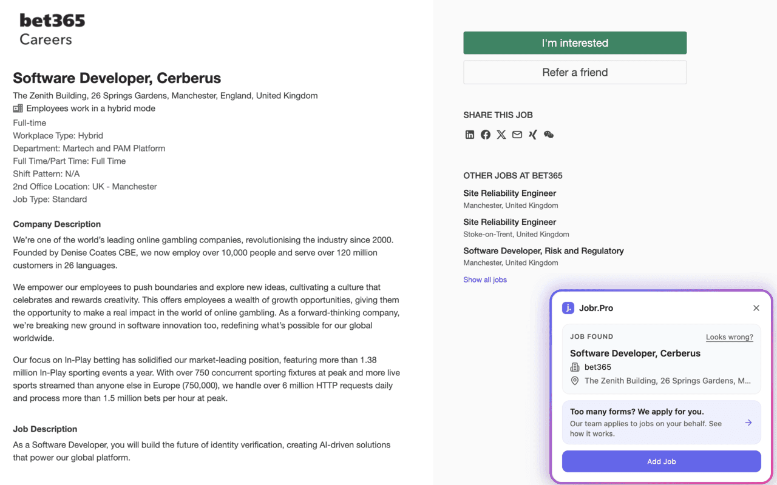Click the Software Developer, Cerberus page heading
This screenshot has height=485, width=777.
tap(117, 78)
